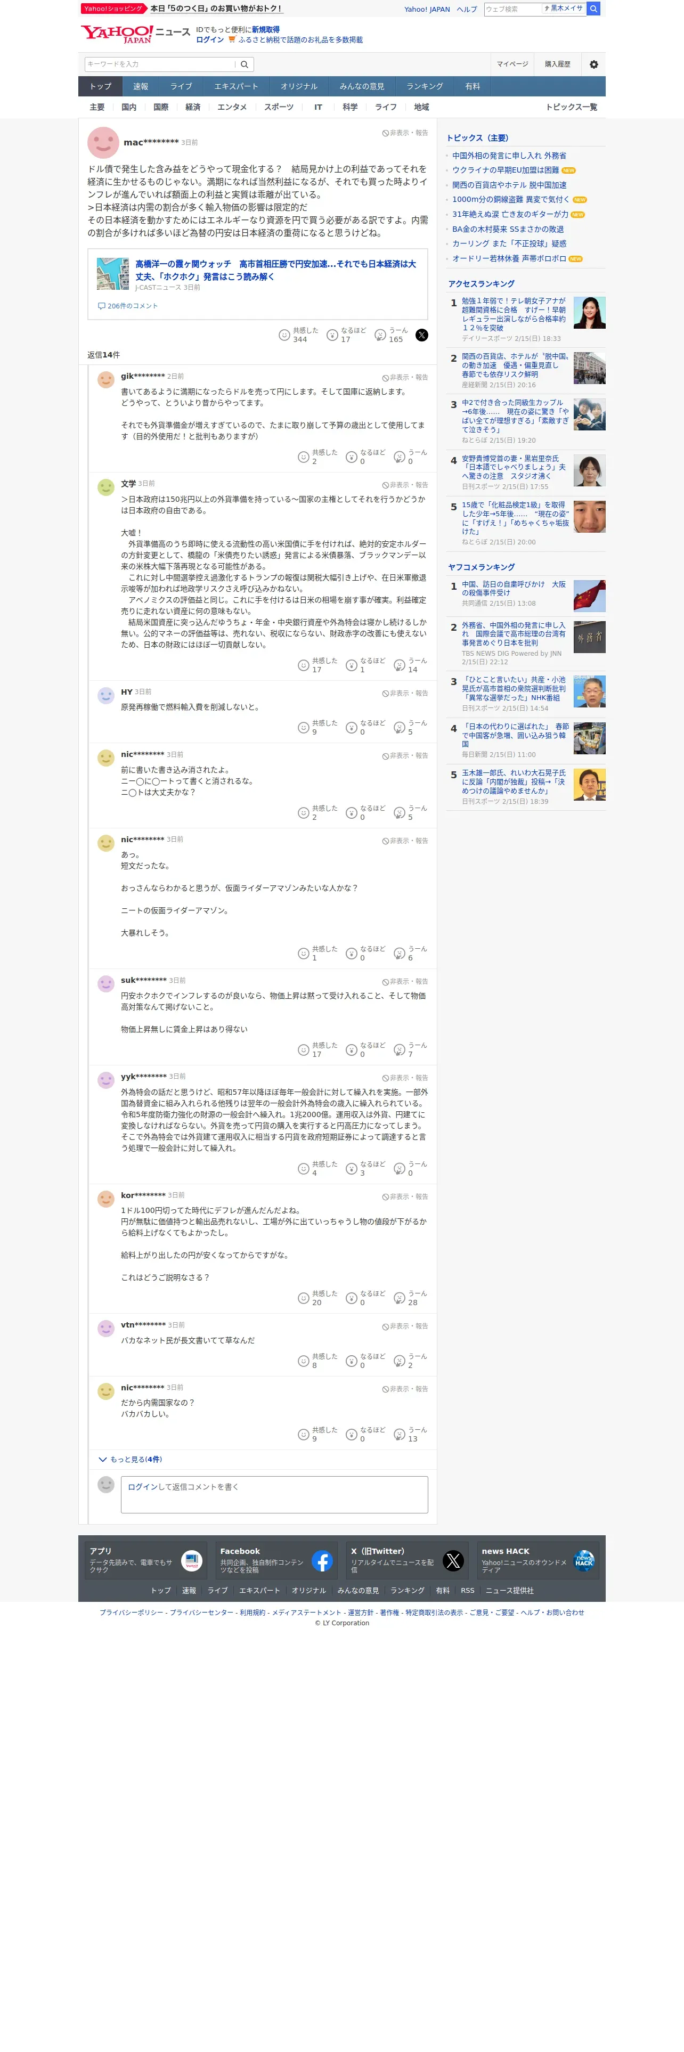Open access ranking item 1 thumbnail
Viewport: 684px width, 2052px height.
click(589, 313)
